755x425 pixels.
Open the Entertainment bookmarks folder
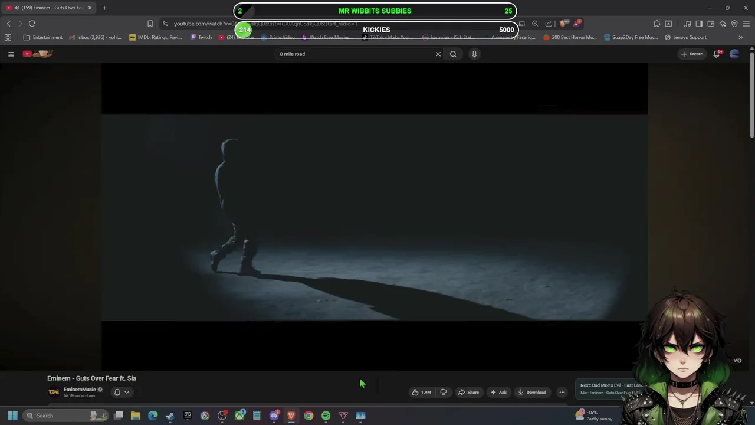pyautogui.click(x=42, y=37)
